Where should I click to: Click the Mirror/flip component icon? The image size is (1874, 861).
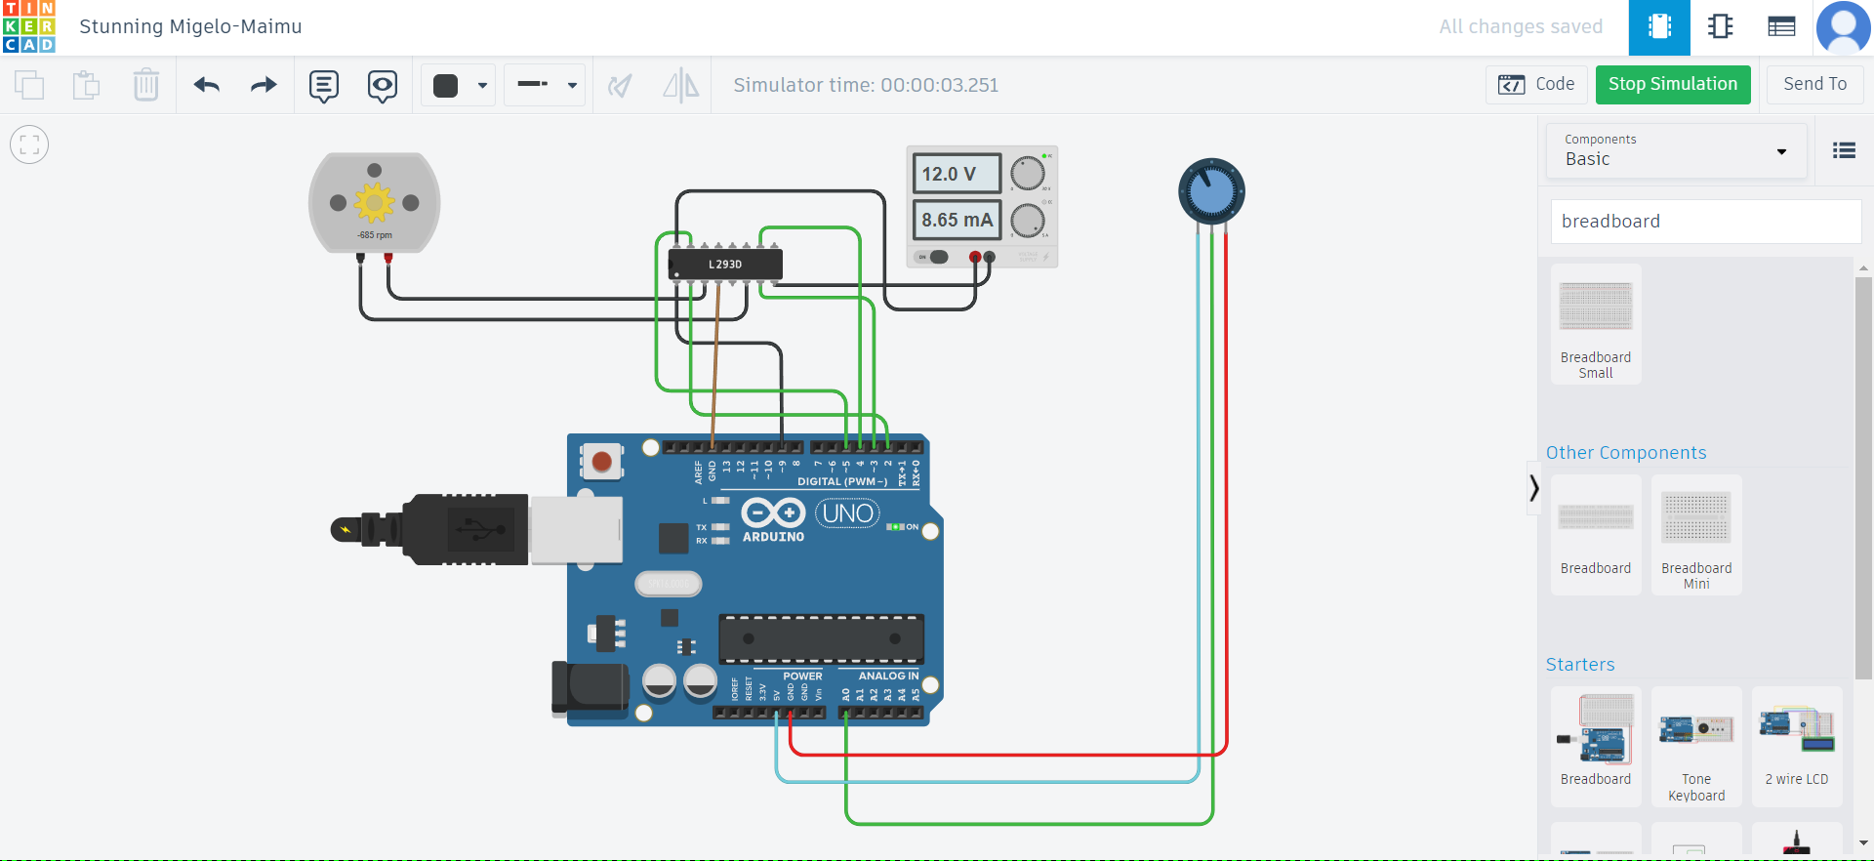point(680,85)
